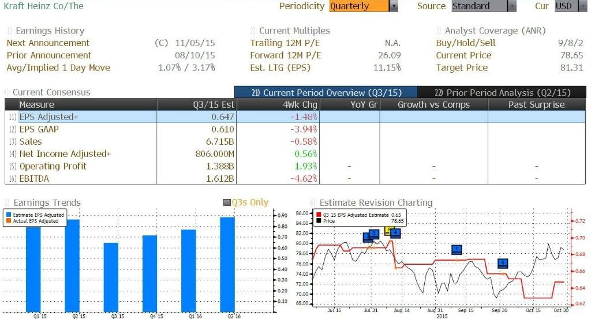Select the Sales measure row
The height and width of the screenshot is (319, 591).
point(295,141)
